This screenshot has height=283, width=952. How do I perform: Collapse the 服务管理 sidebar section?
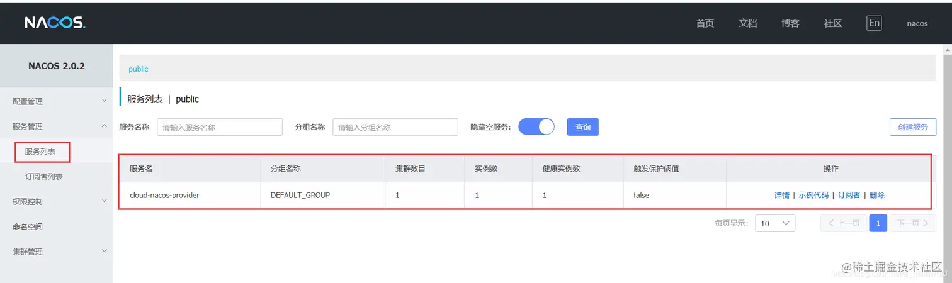coord(57,126)
